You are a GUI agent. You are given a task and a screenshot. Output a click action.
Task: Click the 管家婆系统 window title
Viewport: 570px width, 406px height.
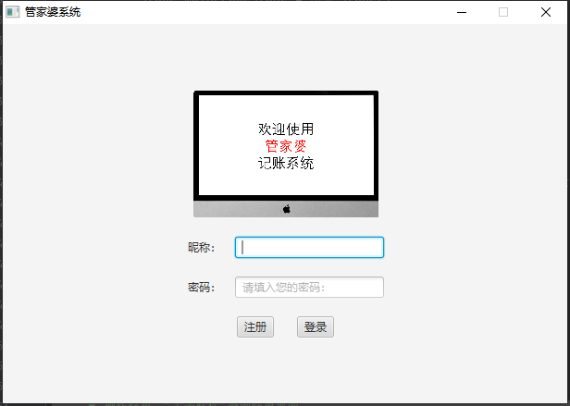pyautogui.click(x=53, y=12)
